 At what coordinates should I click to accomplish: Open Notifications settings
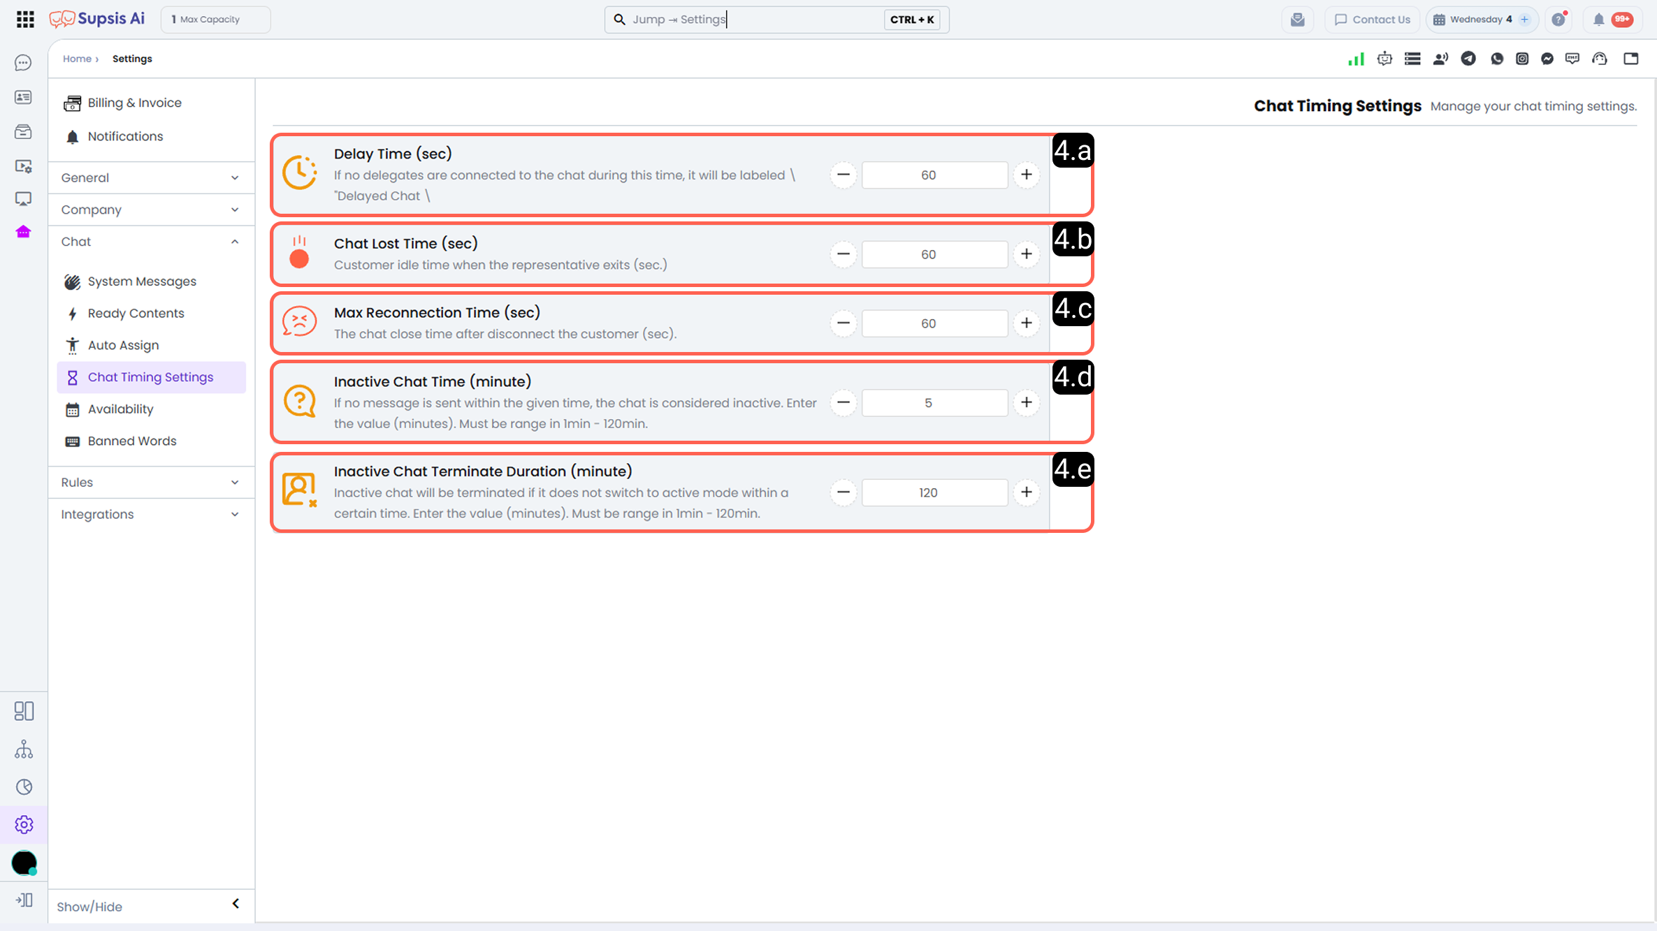tap(152, 137)
